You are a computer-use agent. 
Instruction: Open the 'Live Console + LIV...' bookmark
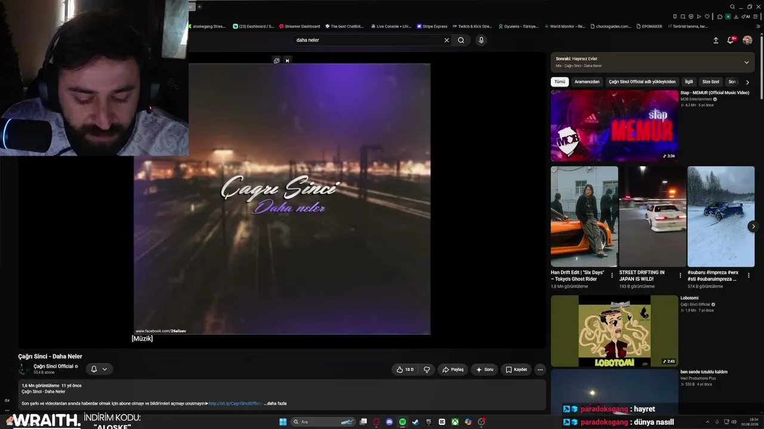[391, 26]
